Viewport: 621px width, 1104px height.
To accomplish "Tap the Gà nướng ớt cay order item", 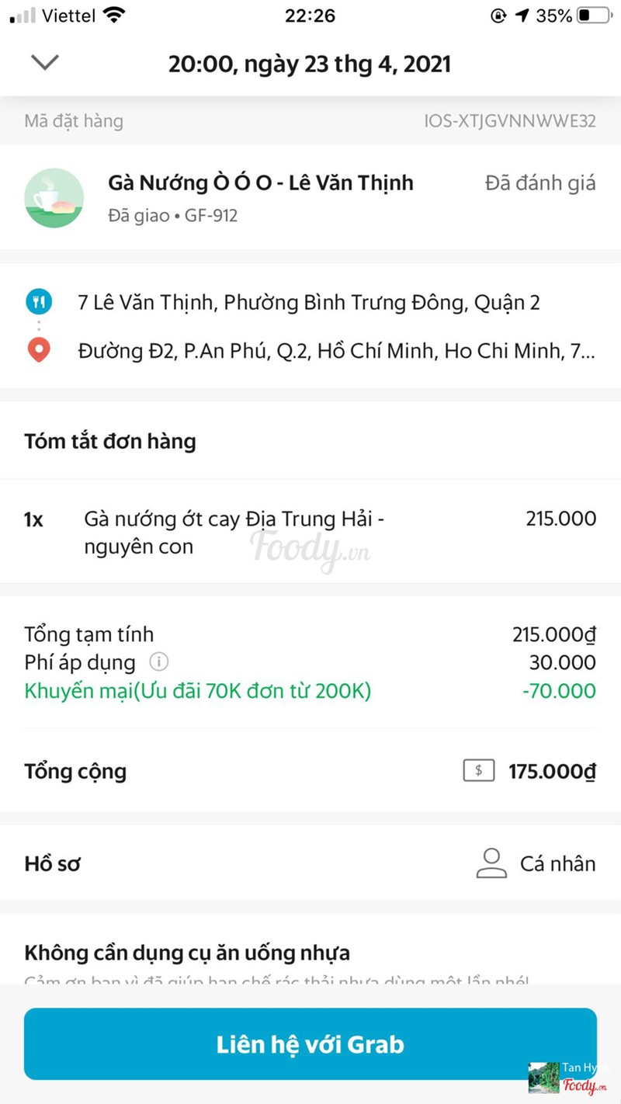I will pos(234,533).
